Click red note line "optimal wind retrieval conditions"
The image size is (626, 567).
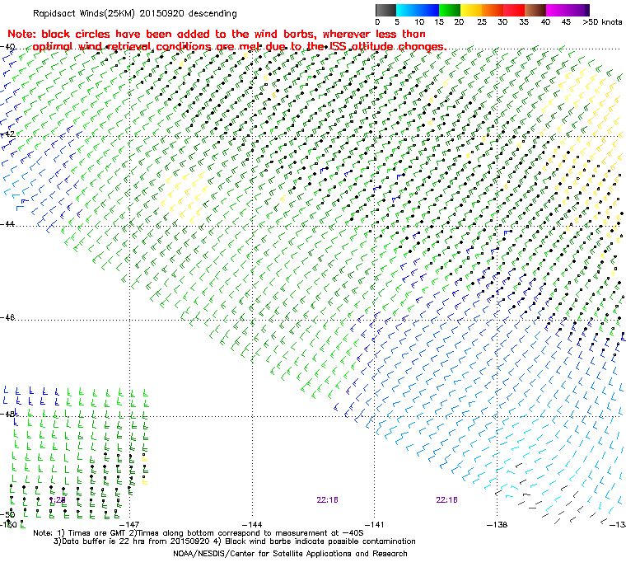point(240,46)
